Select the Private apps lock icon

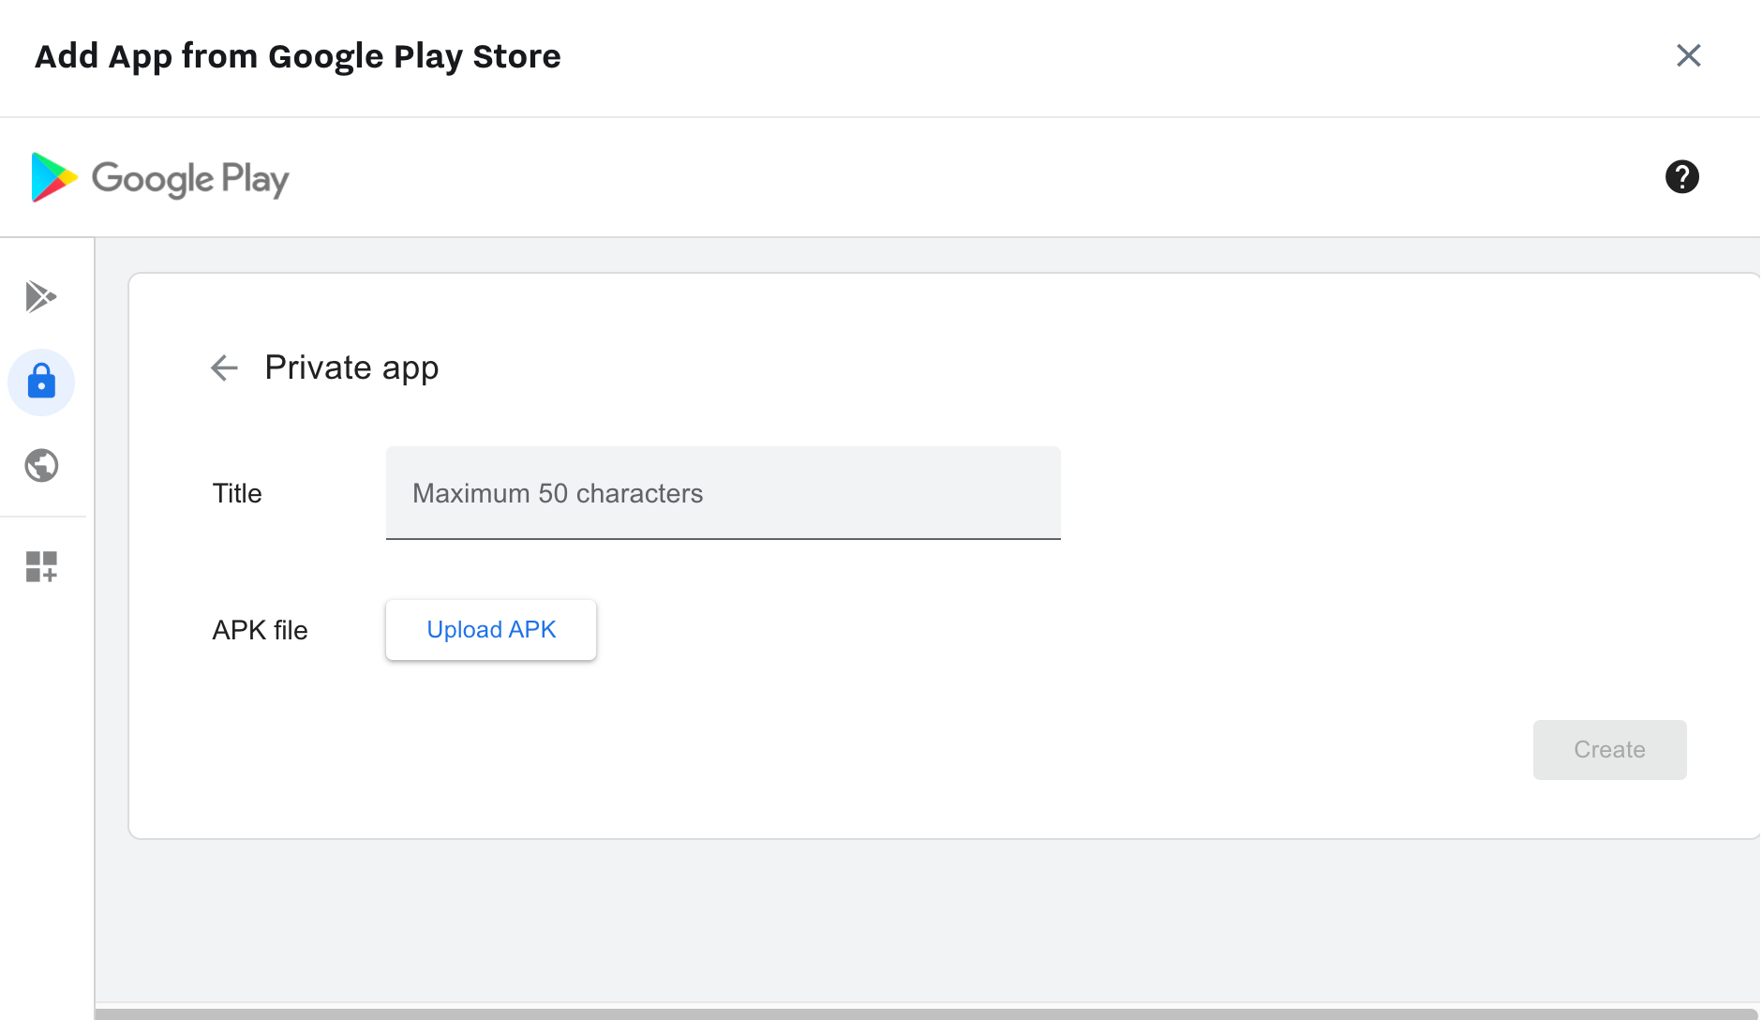pyautogui.click(x=41, y=382)
